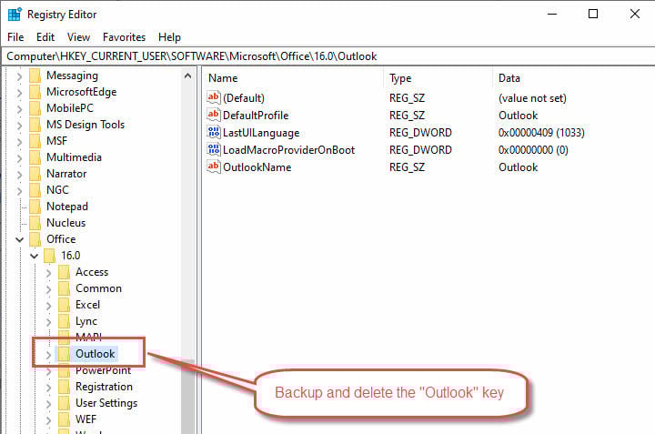The image size is (655, 434).
Task: Click the Narrator folder icon
Action: [x=35, y=174]
